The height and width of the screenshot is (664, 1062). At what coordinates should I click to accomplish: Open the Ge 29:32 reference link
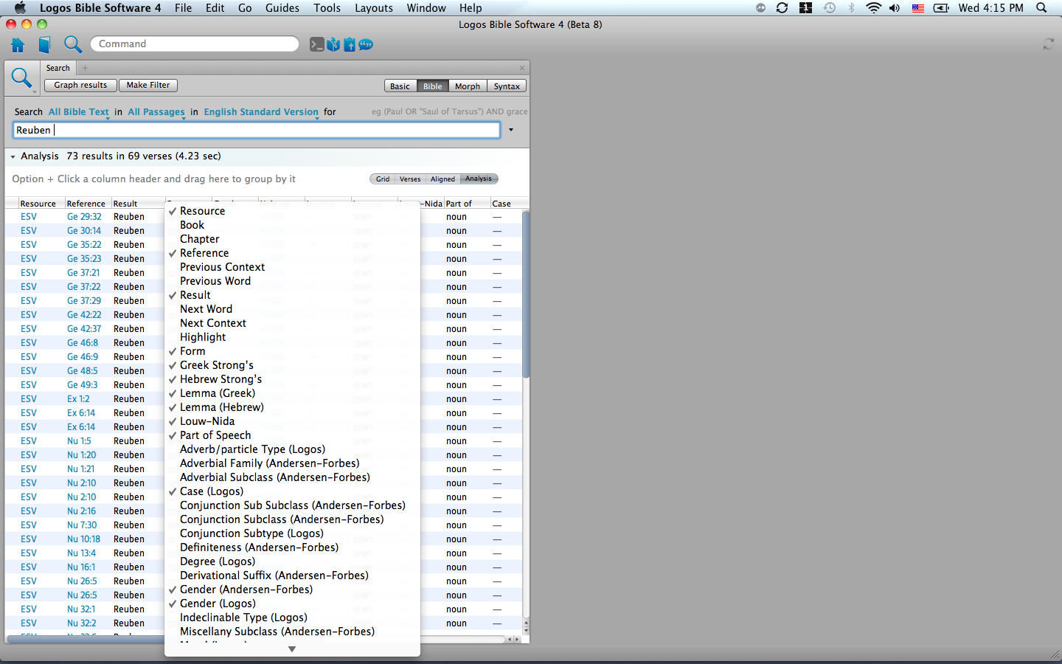coord(84,217)
